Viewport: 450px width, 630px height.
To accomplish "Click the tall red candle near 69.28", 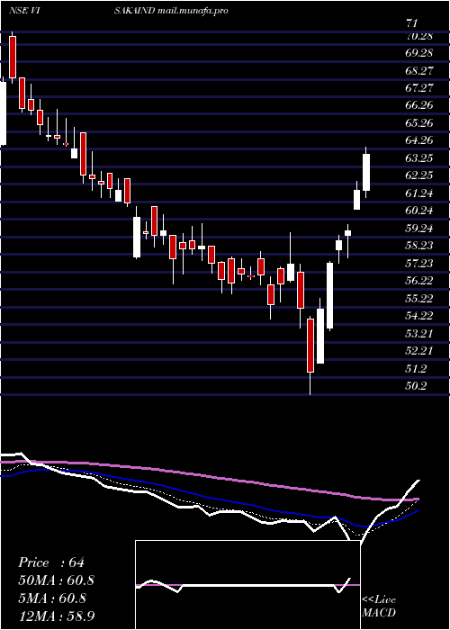I will pyautogui.click(x=13, y=57).
